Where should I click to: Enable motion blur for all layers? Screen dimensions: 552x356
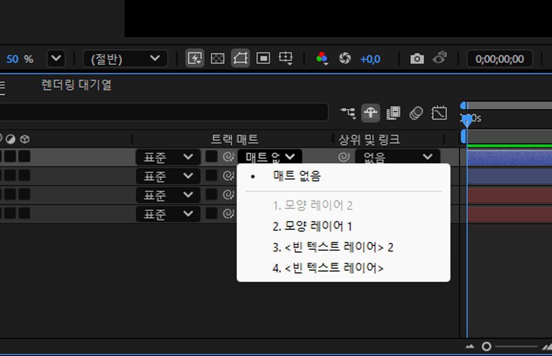(x=415, y=113)
